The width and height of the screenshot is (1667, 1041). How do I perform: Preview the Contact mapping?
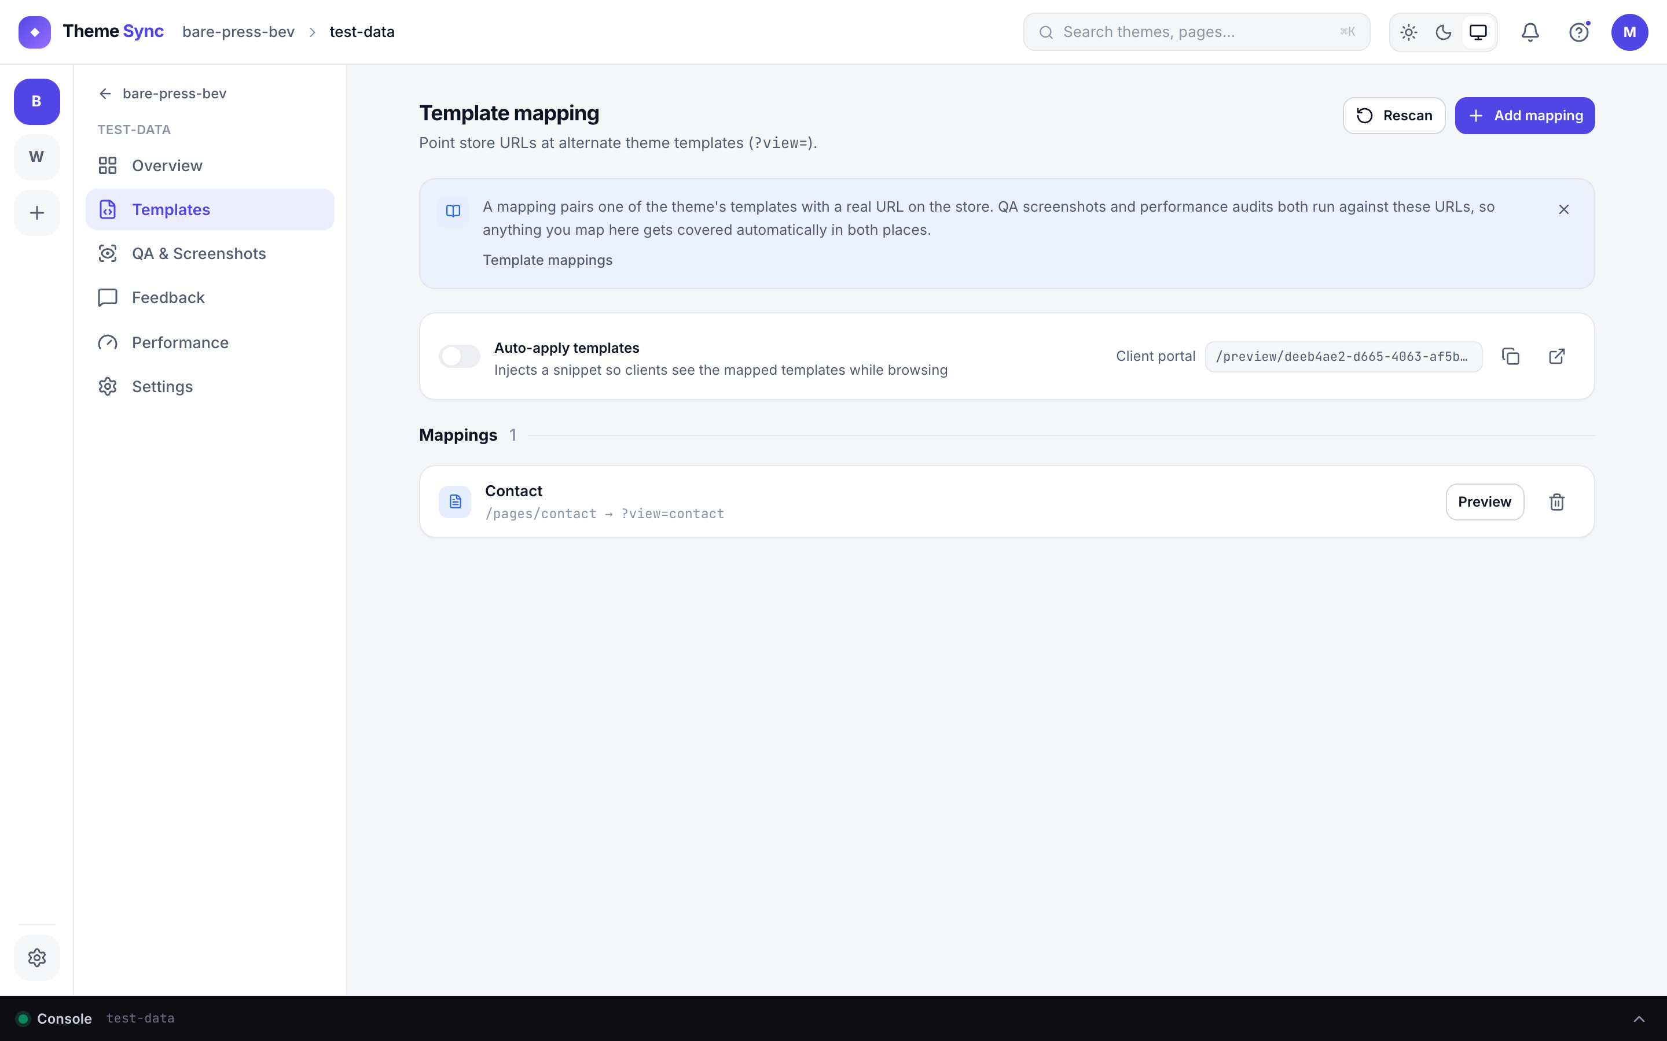coord(1485,502)
